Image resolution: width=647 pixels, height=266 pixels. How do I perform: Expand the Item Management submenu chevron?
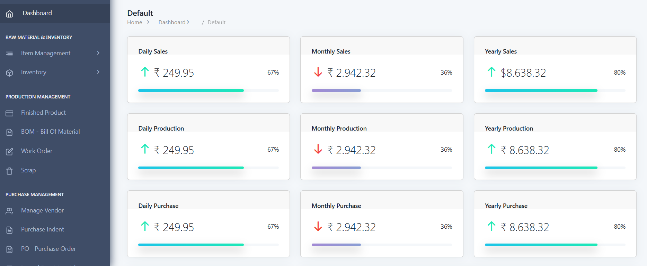(98, 53)
